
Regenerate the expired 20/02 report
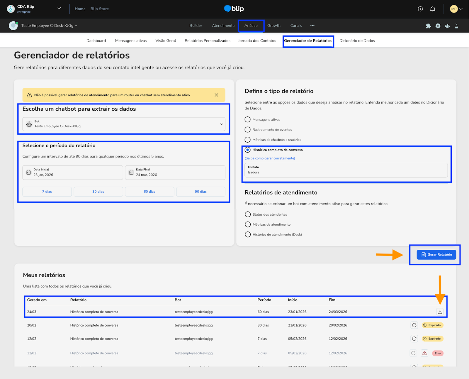(414, 325)
